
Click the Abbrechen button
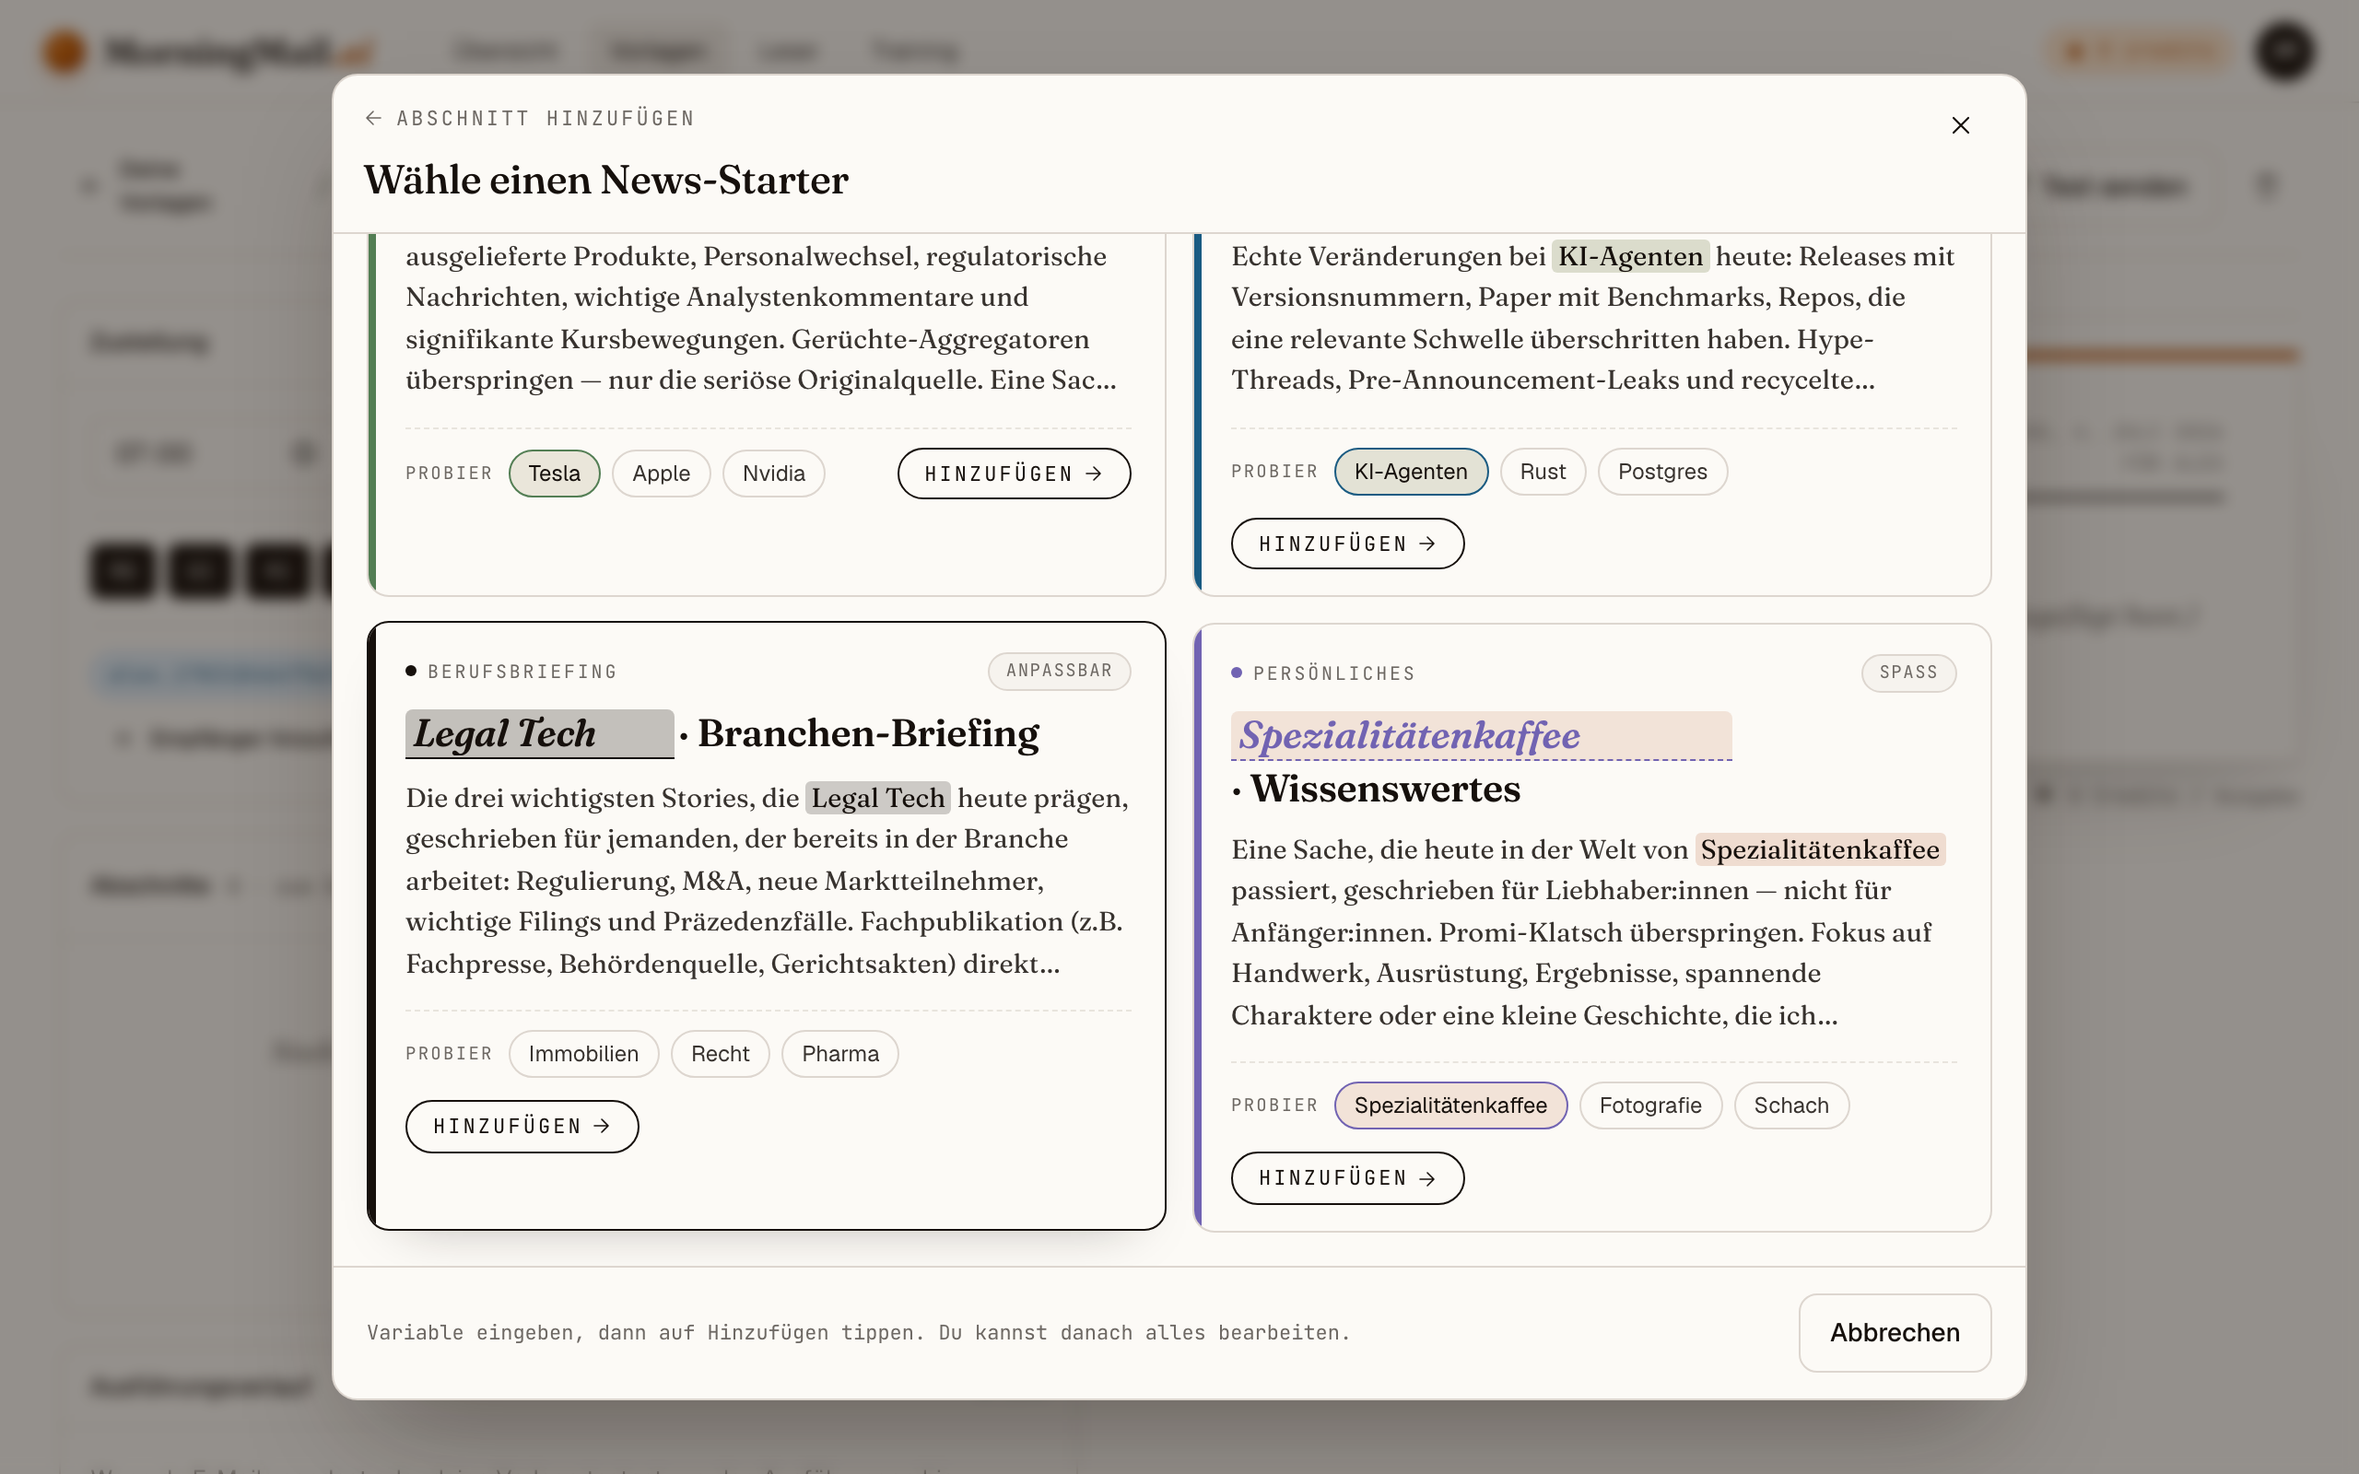pos(1894,1332)
